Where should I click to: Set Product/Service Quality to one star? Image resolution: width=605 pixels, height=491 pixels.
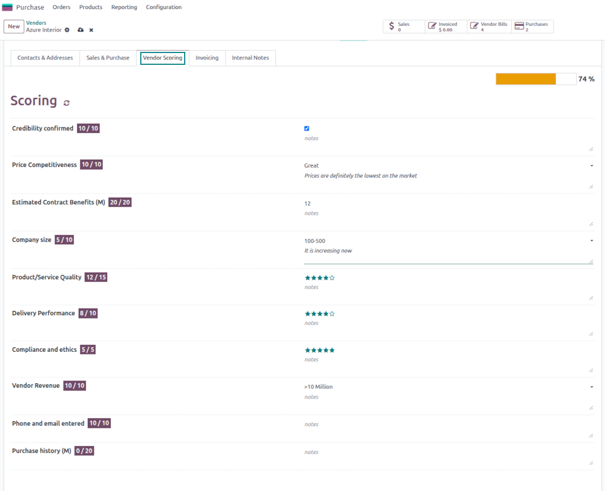click(307, 278)
